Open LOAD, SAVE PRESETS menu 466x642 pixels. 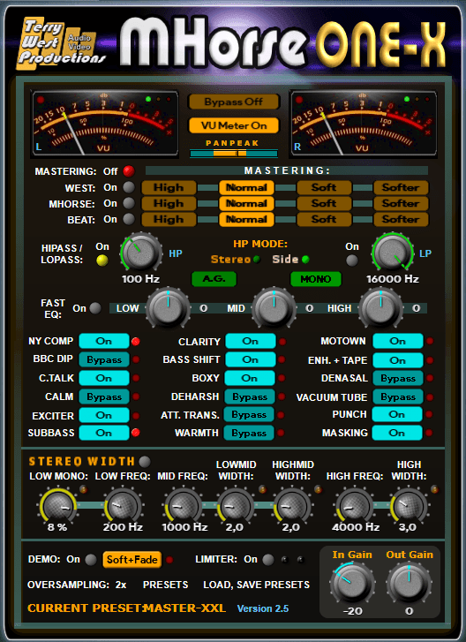pos(257,585)
